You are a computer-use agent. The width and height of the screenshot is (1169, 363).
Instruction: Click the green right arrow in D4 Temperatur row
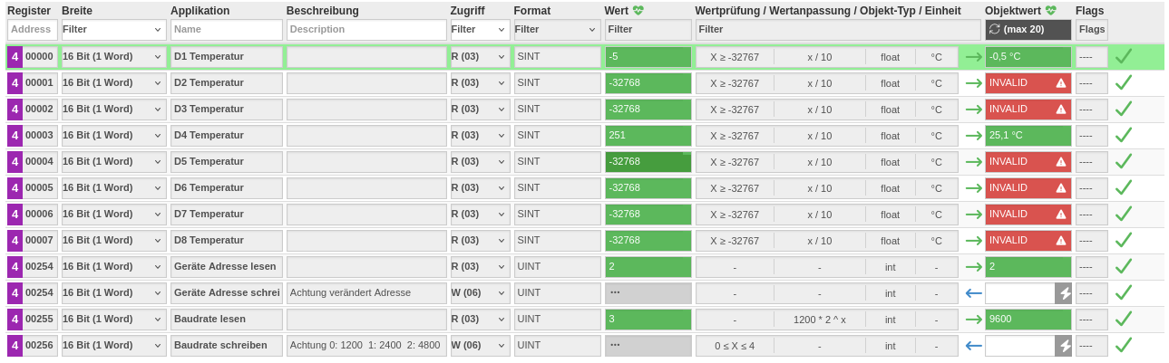973,136
